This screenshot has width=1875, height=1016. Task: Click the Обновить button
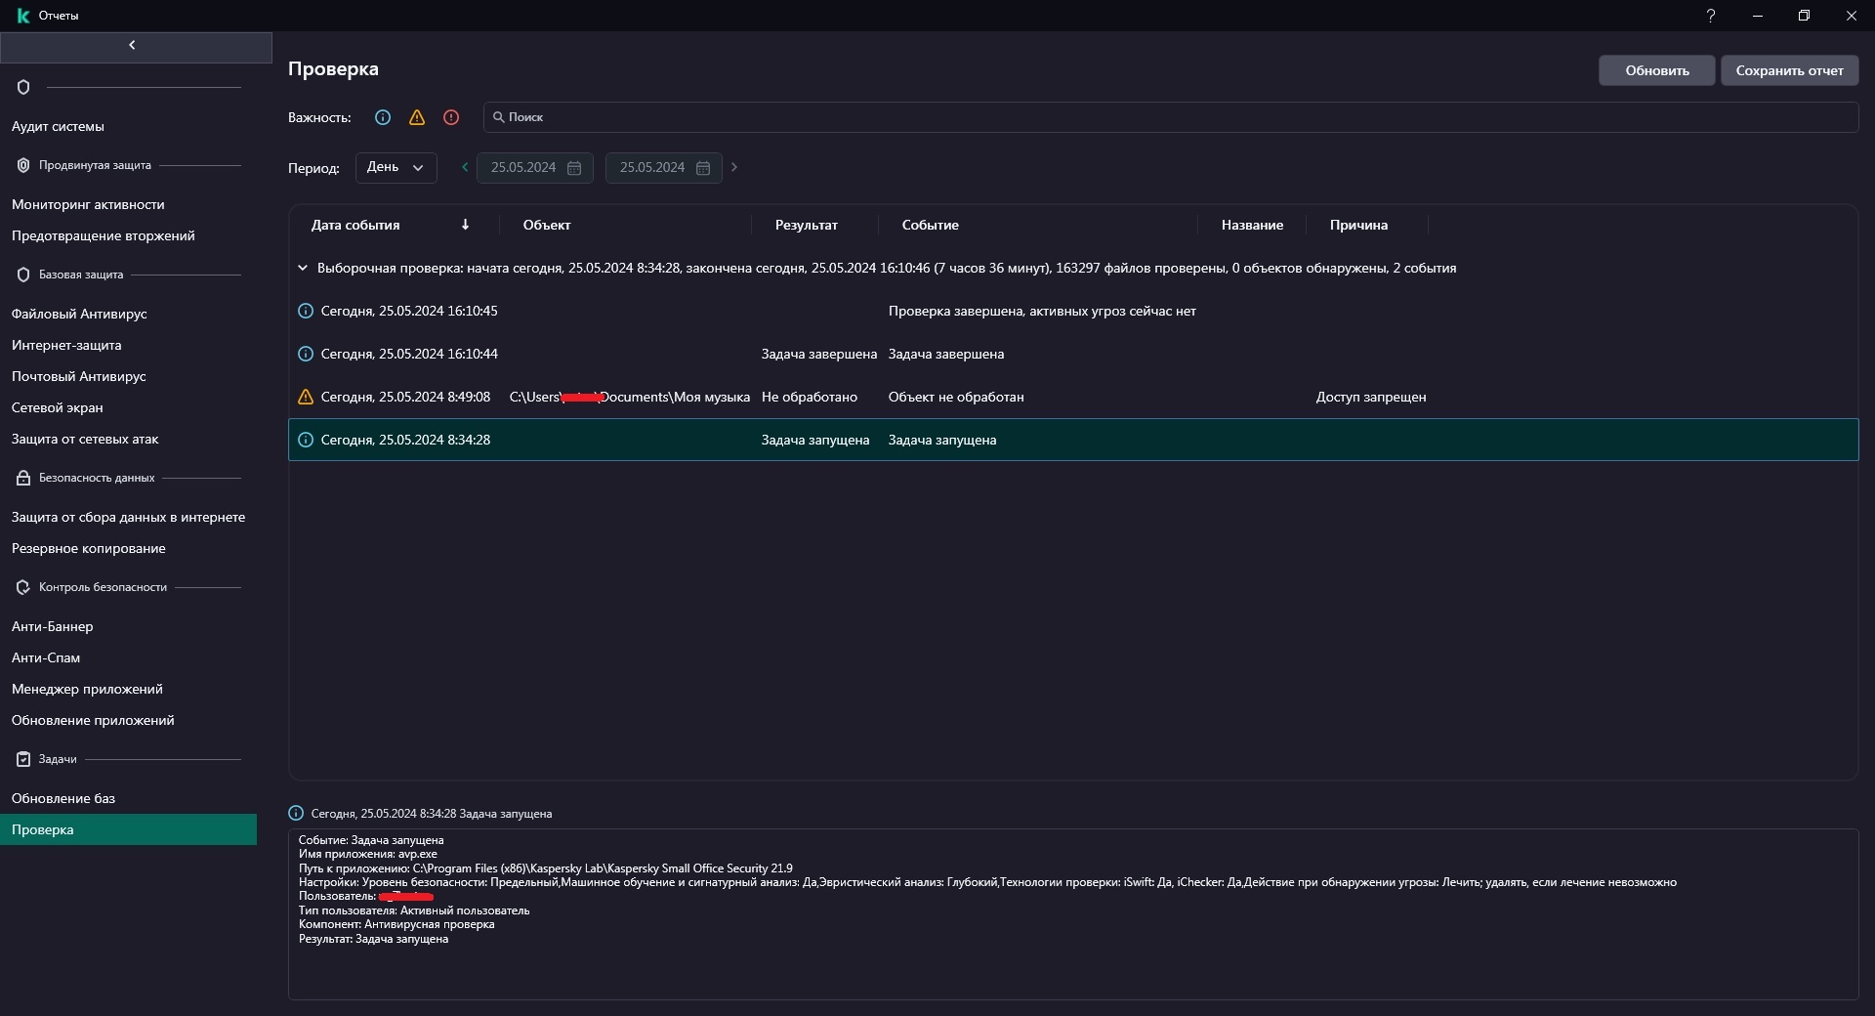tap(1657, 70)
